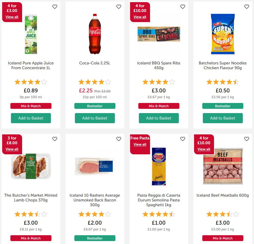Add Batchelors Super Noodles to basket
Viewport: 254px width, 244px height.
coord(223,118)
